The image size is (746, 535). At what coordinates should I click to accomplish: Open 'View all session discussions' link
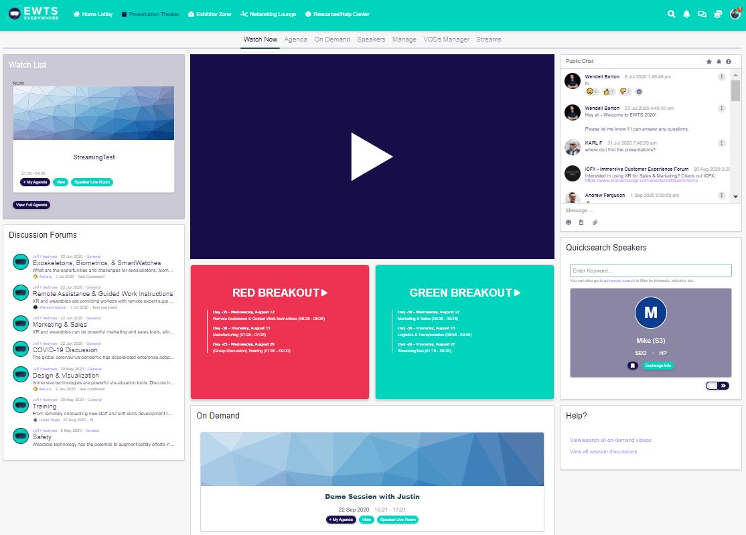603,451
